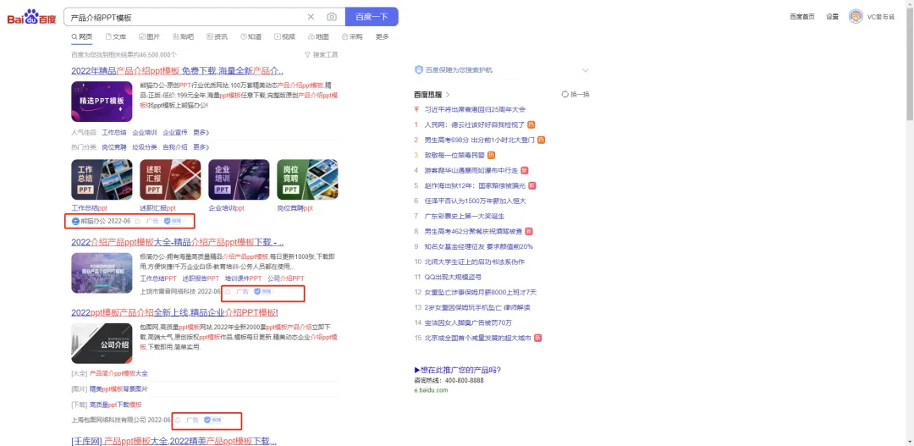The image size is (914, 446).
Task: Switch to the 文库 tab
Action: click(115, 36)
